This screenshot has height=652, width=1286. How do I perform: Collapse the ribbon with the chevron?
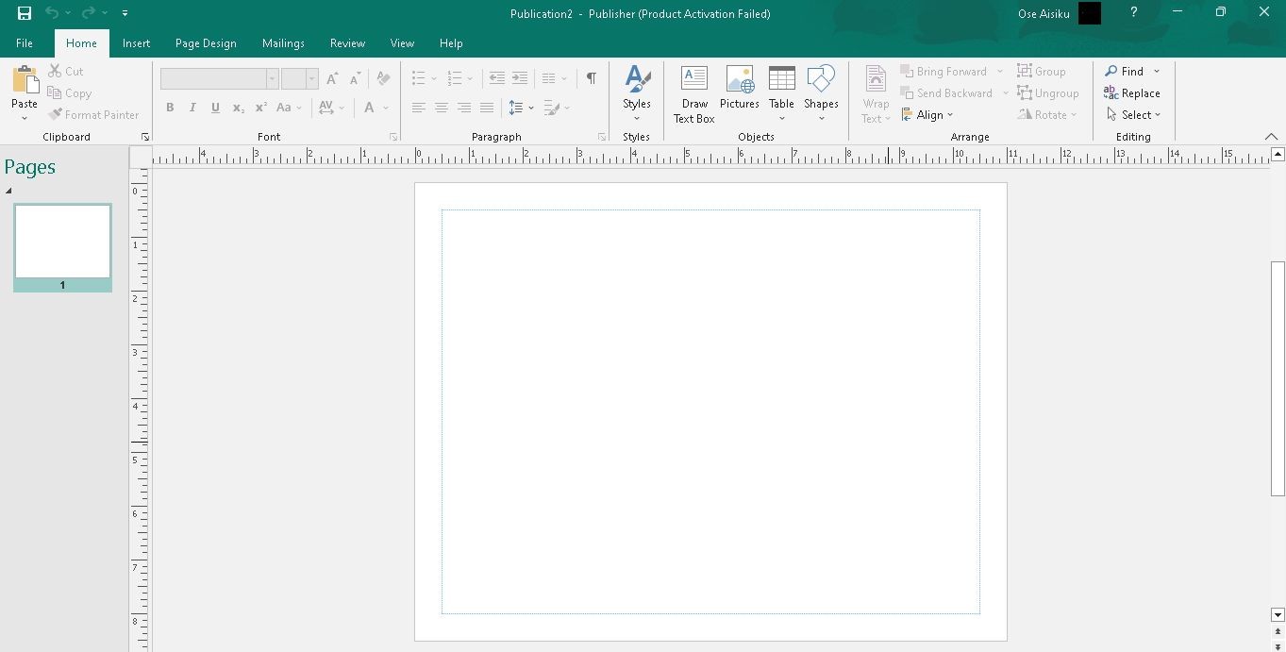point(1271,137)
